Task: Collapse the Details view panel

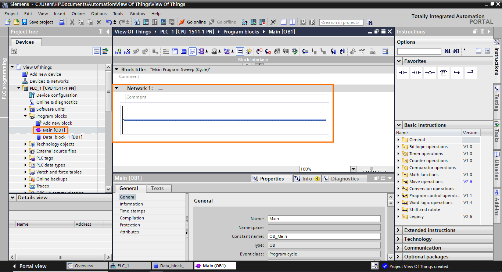Action: click(x=13, y=197)
